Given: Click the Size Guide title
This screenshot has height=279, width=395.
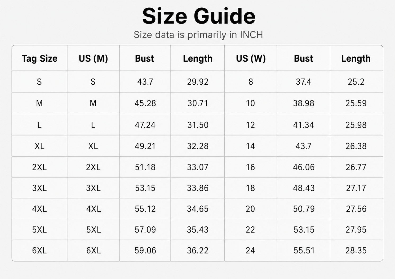Looking at the screenshot, I should click(199, 16).
